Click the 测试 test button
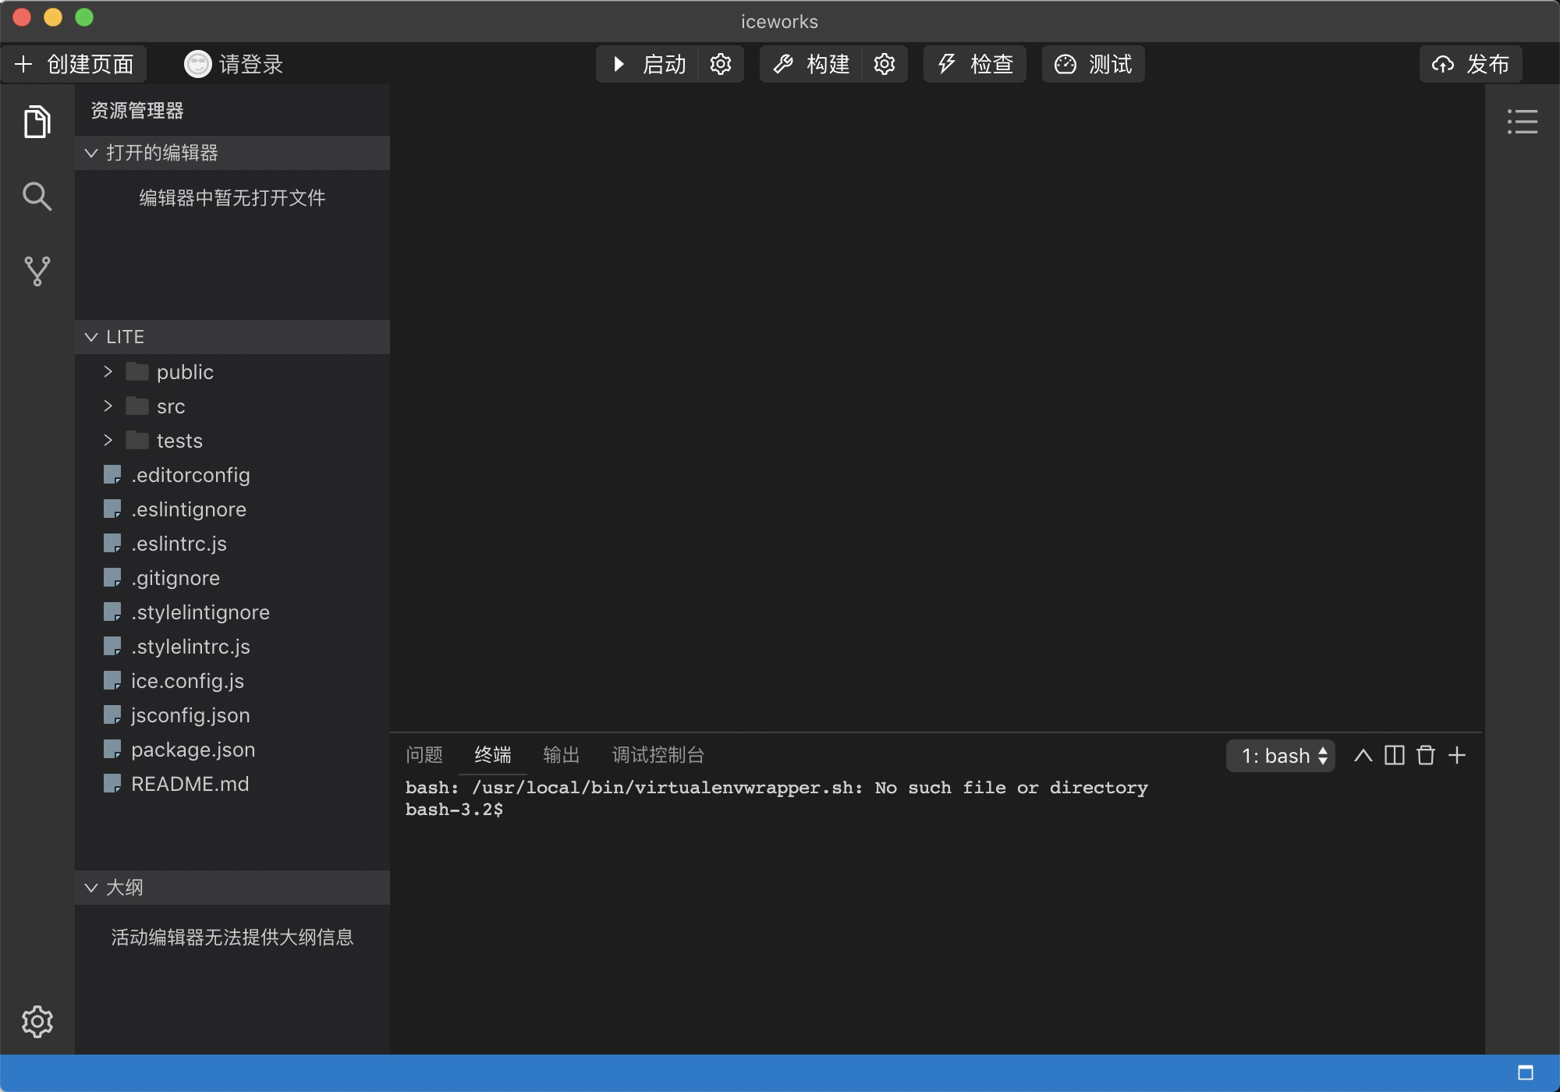1560x1092 pixels. pos(1094,64)
